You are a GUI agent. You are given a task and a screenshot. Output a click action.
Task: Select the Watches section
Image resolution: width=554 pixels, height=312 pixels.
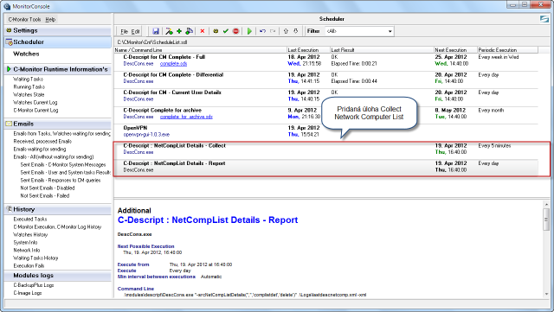[26, 54]
